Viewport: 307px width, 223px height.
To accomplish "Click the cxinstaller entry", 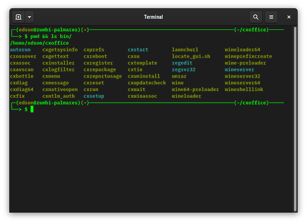I will [58, 63].
